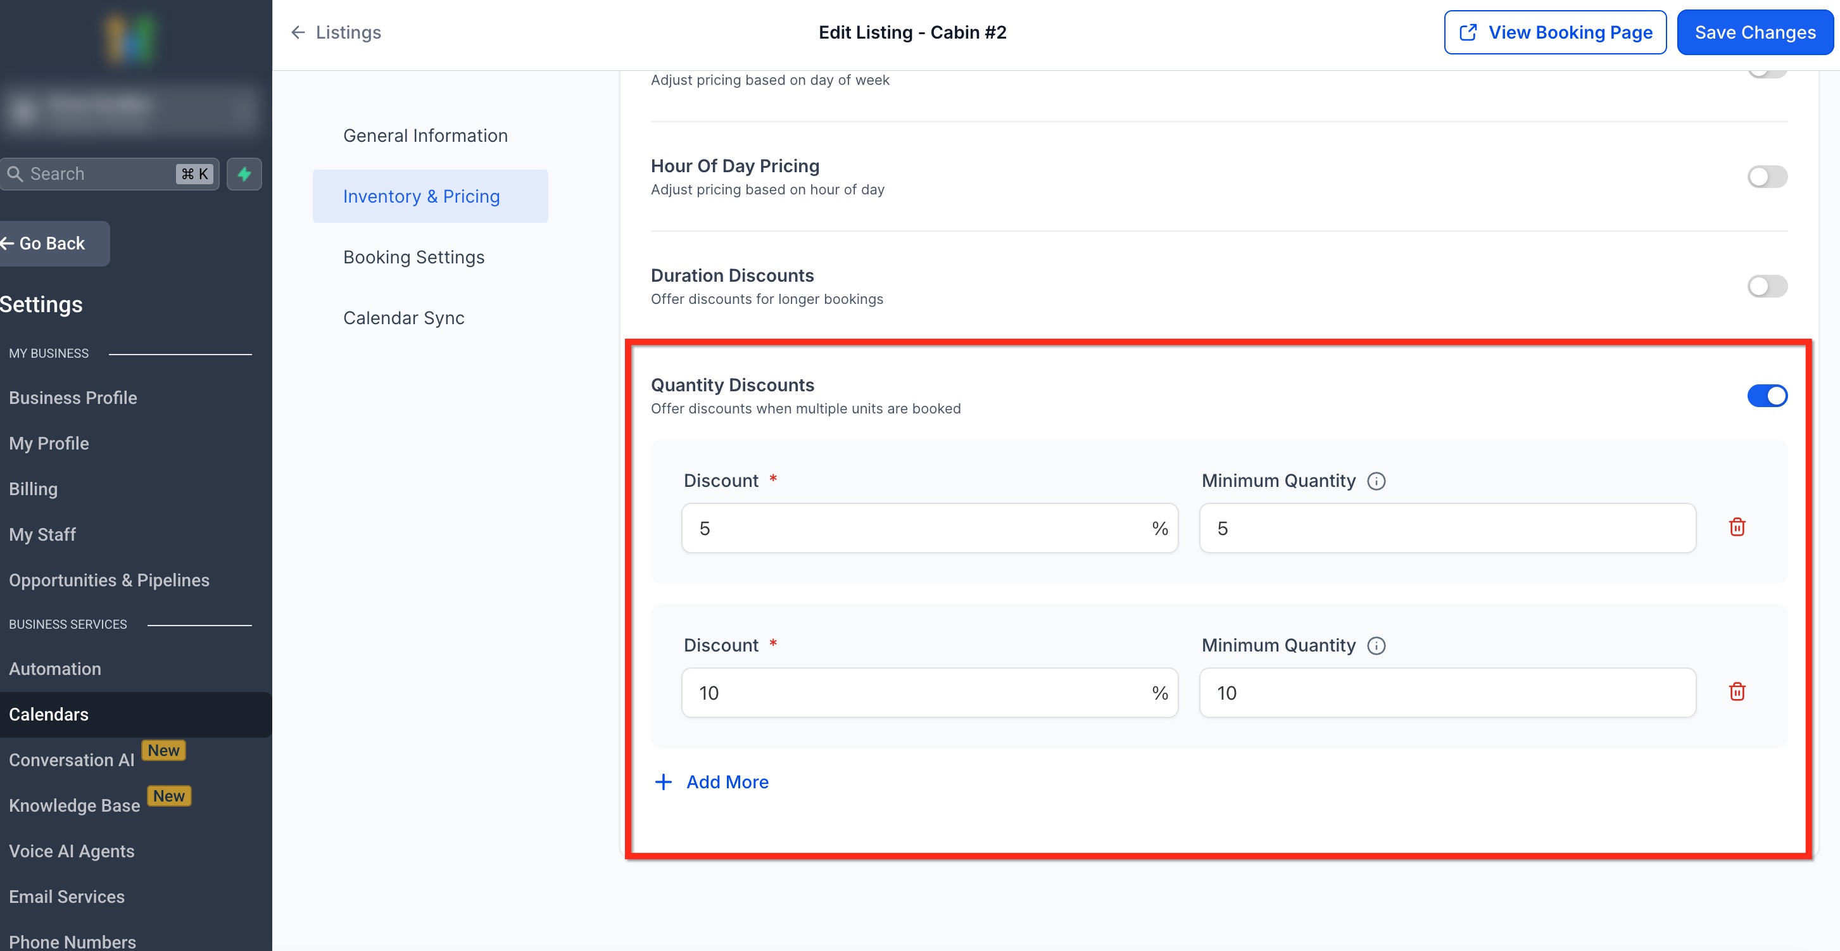Click Go Back in the sidebar
Image resolution: width=1840 pixels, height=951 pixels.
[x=51, y=244]
